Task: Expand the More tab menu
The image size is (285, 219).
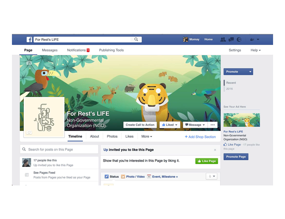Action: [147, 136]
